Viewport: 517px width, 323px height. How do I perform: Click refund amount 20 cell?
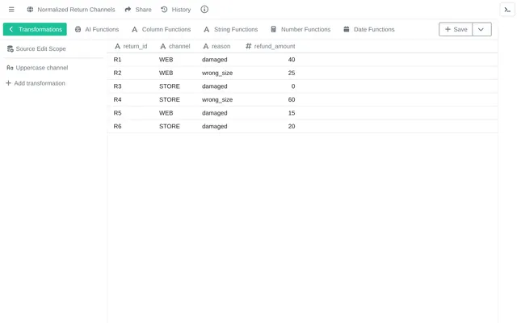292,126
